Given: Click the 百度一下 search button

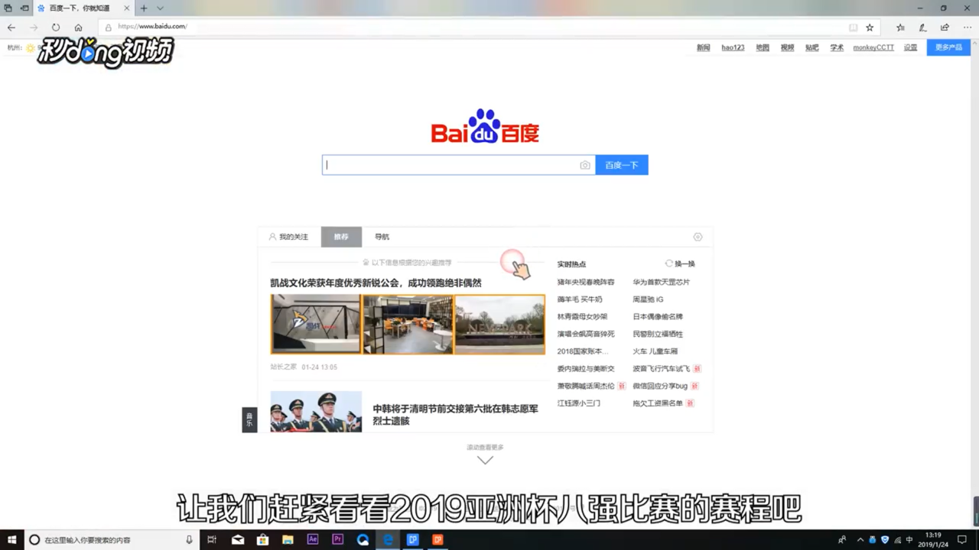Looking at the screenshot, I should pyautogui.click(x=622, y=165).
